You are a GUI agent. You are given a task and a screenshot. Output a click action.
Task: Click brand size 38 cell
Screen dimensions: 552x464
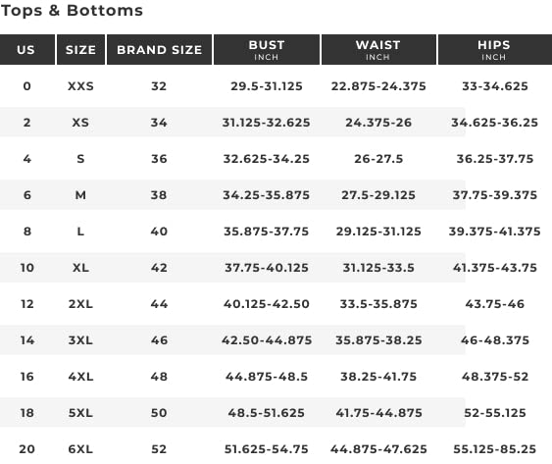click(x=159, y=195)
